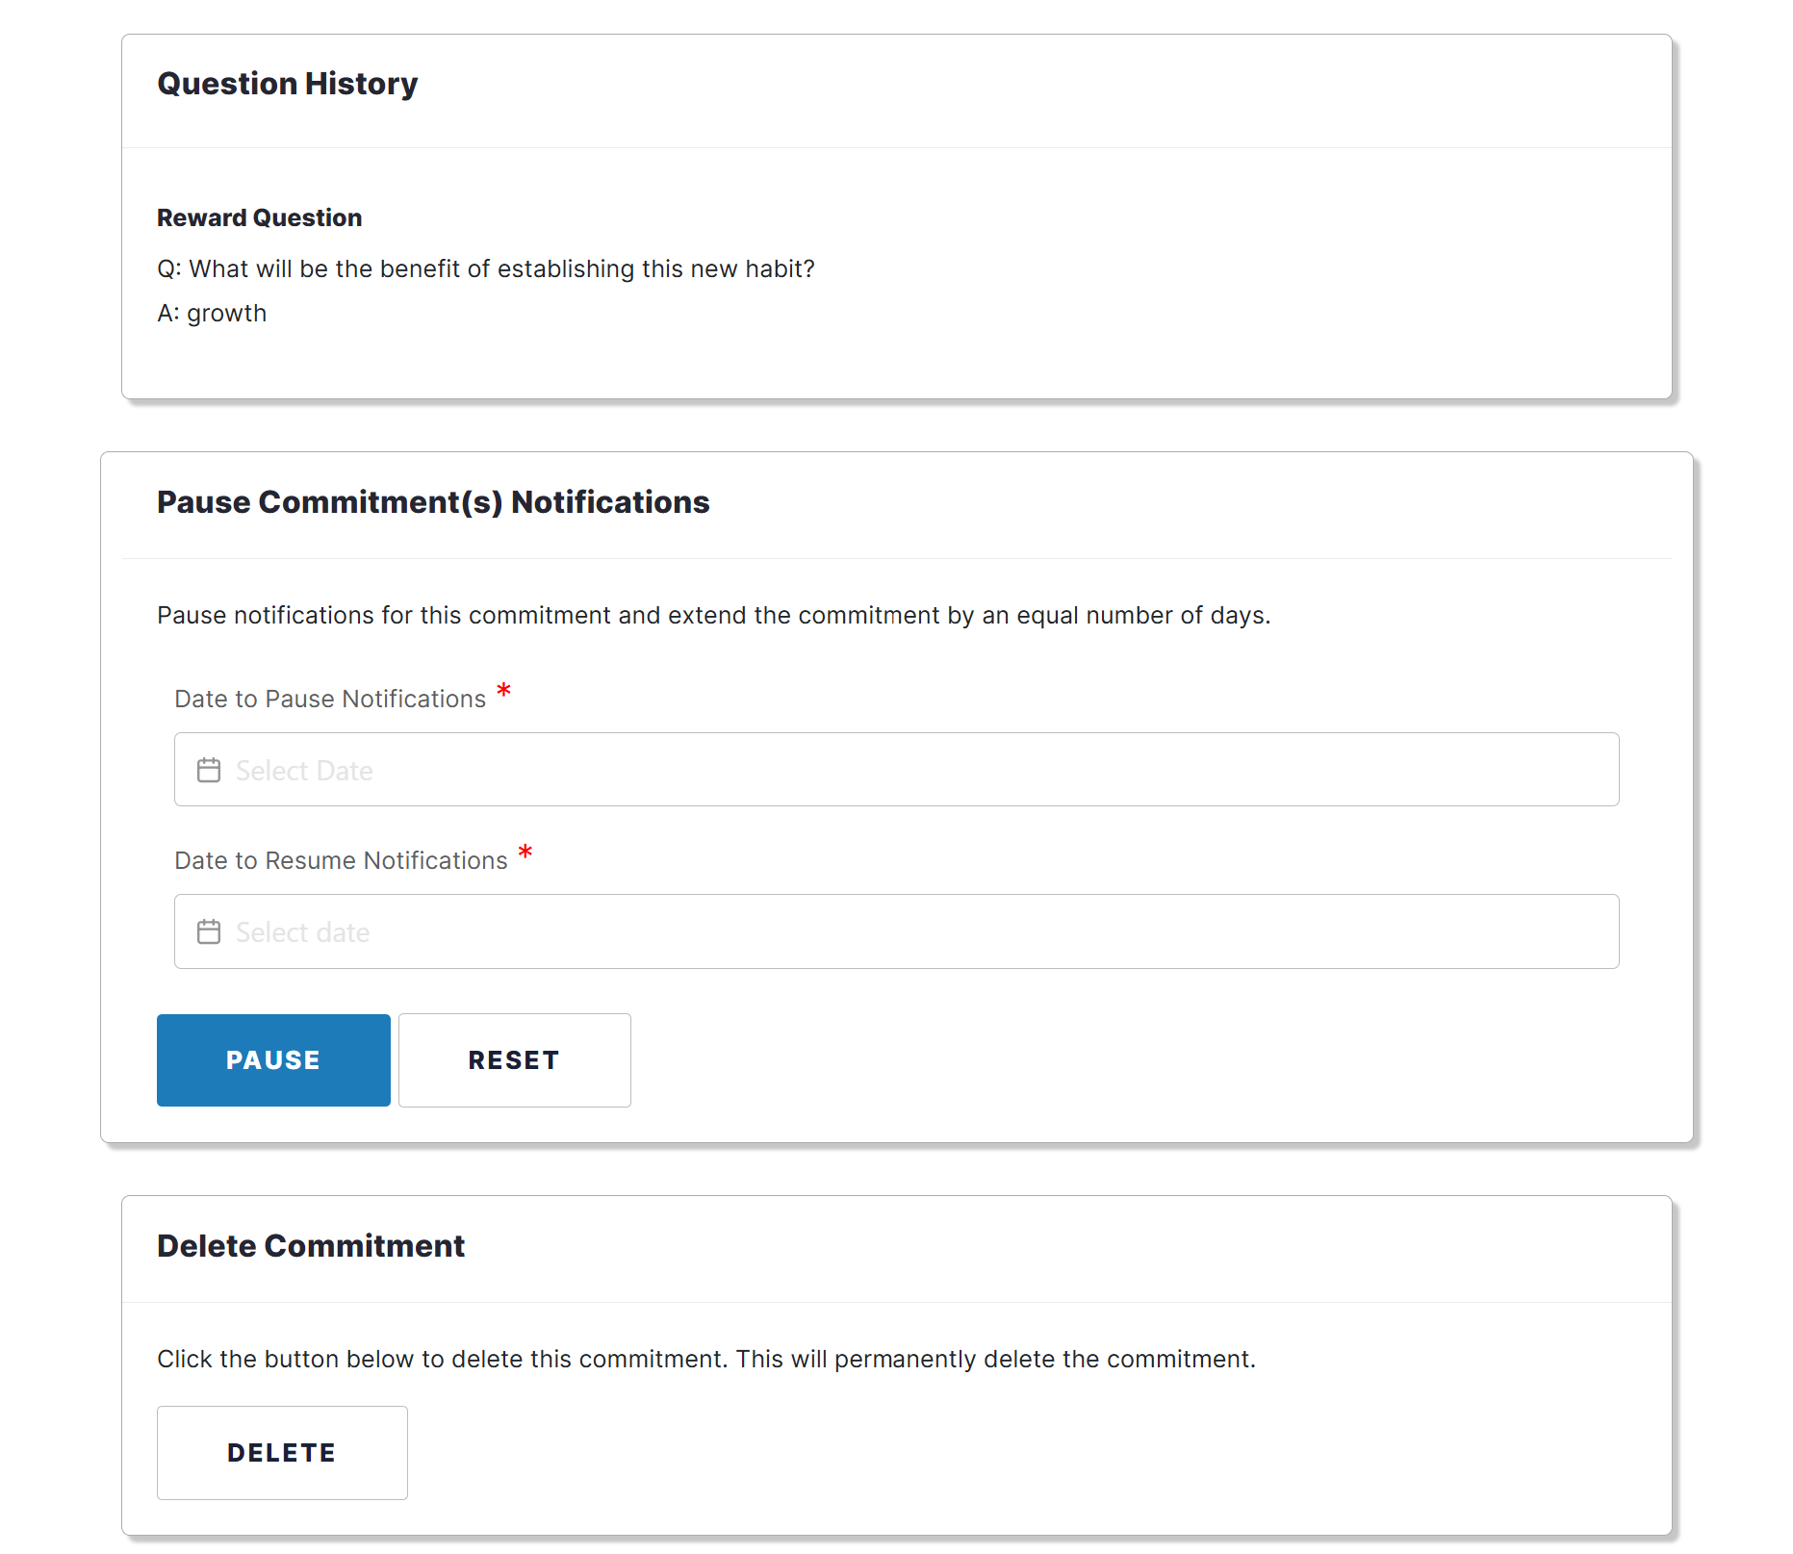Select the Delete Commitment heading

coord(311,1246)
